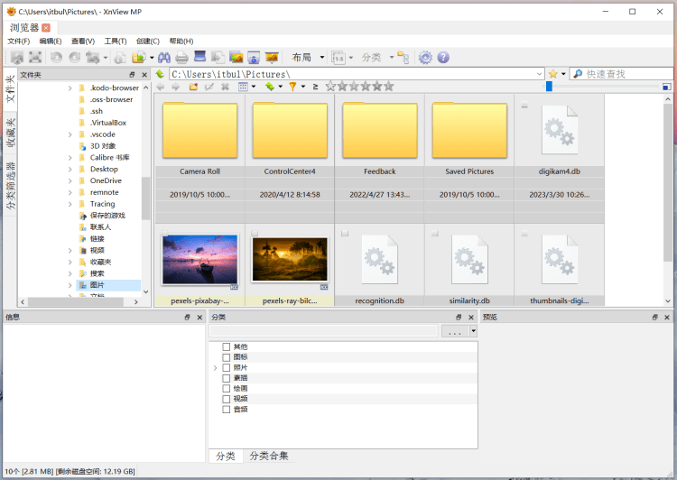Expand the 照片 category node
The image size is (677, 480).
pyautogui.click(x=215, y=368)
